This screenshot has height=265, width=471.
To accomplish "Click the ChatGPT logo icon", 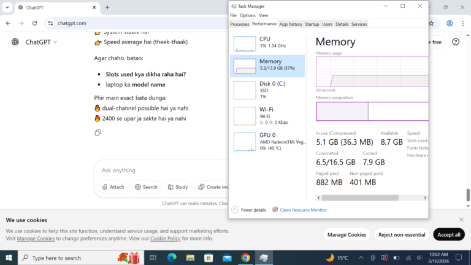I will tap(15, 42).
